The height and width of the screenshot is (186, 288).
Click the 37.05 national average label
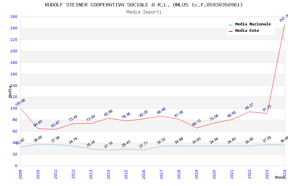click(267, 139)
